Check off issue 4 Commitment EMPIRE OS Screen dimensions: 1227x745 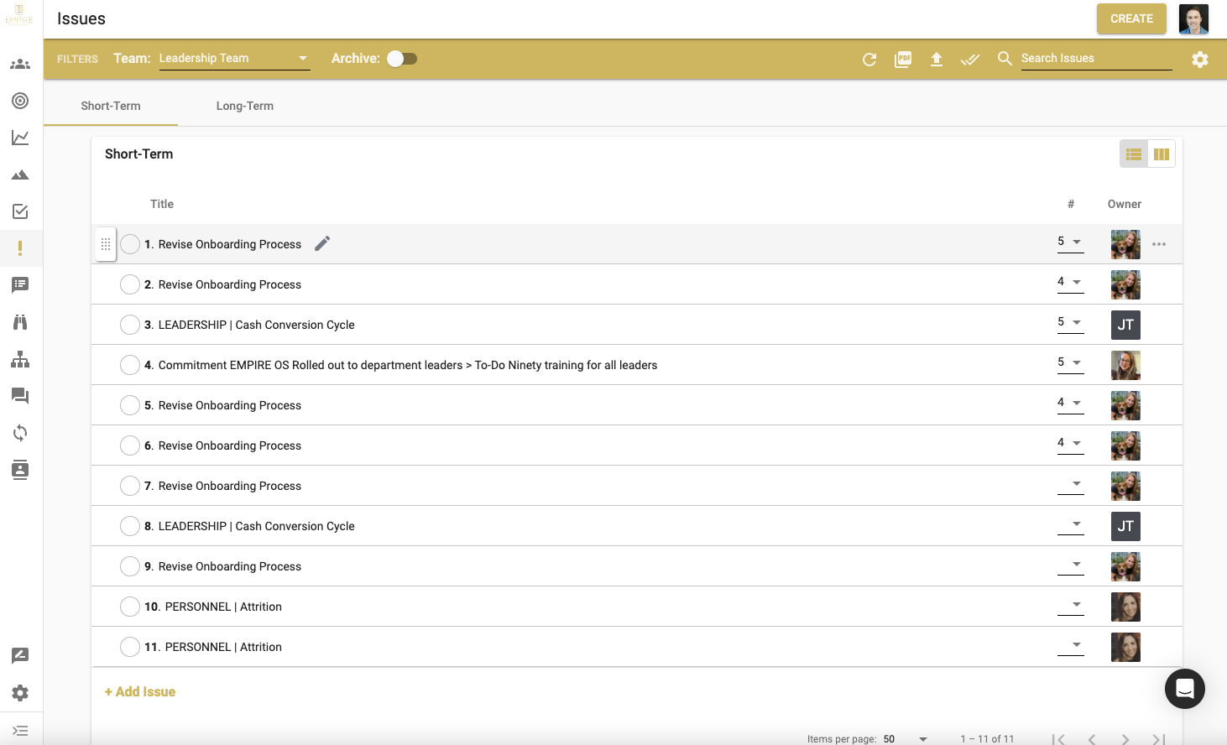tap(130, 365)
